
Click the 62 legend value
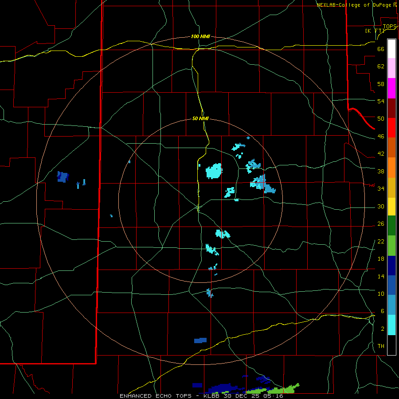click(381, 66)
